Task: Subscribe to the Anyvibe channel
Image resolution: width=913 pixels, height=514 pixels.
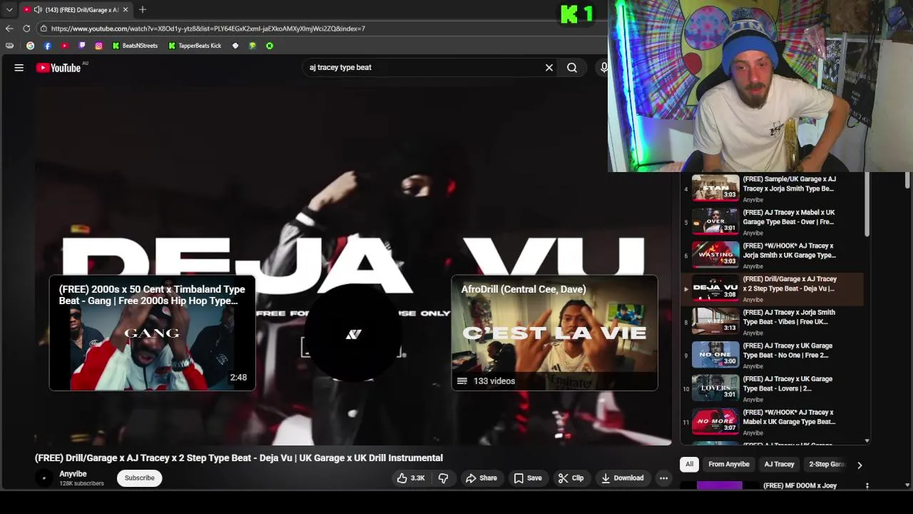Action: click(140, 478)
